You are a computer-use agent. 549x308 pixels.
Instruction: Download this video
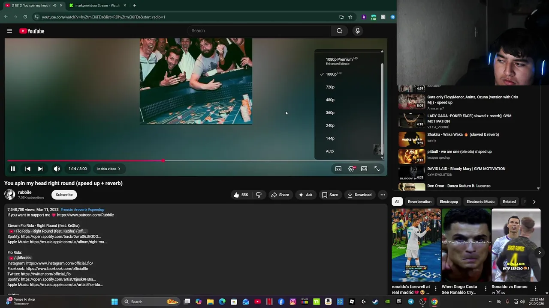point(359,195)
